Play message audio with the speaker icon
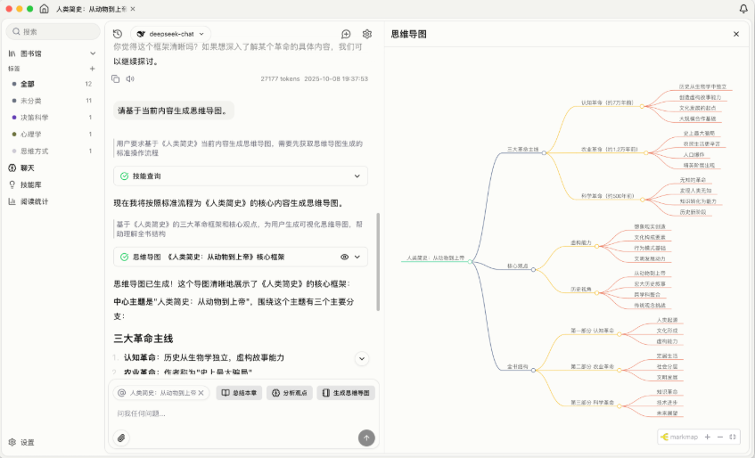The width and height of the screenshot is (755, 458). tap(130, 78)
